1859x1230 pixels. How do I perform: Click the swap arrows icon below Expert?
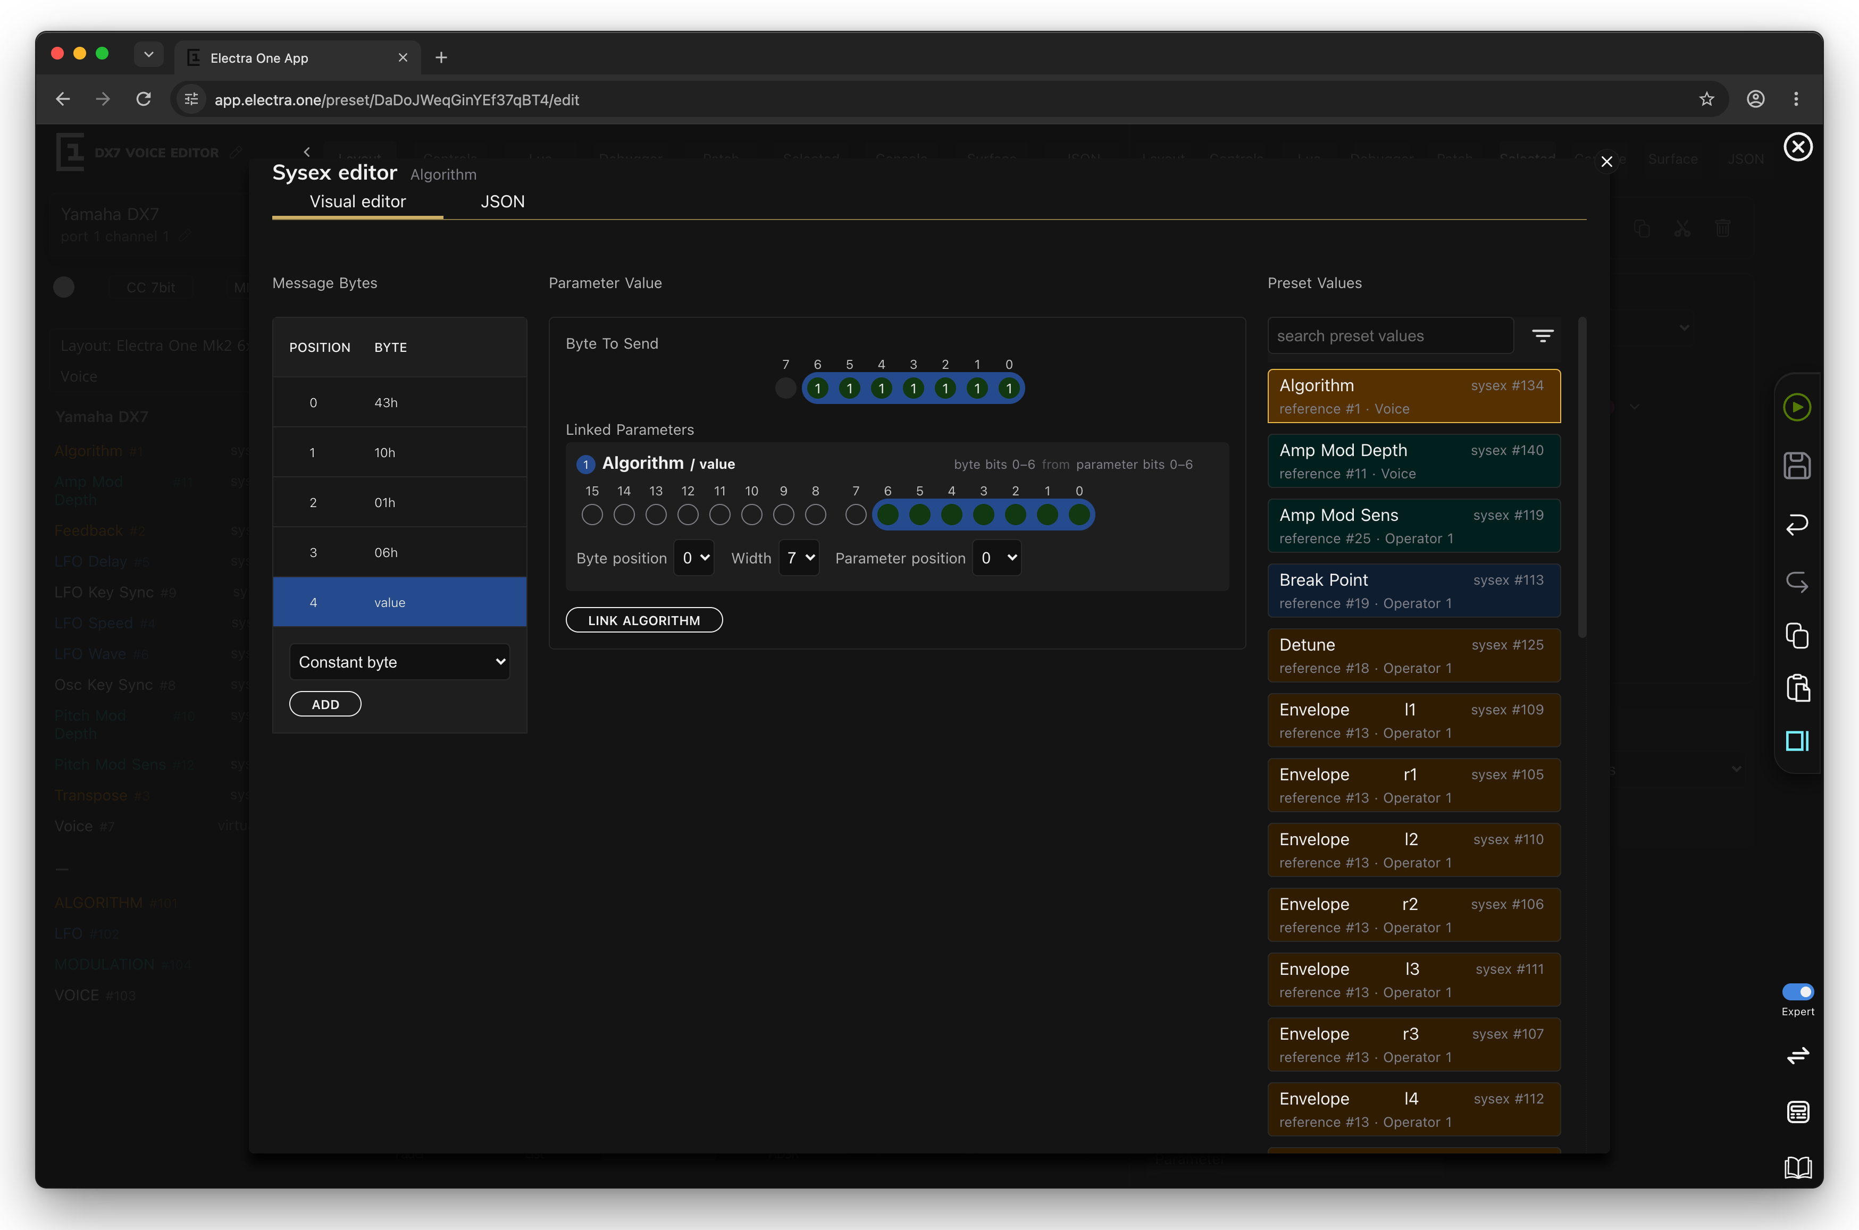1798,1055
